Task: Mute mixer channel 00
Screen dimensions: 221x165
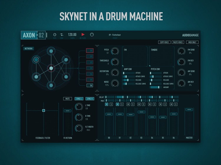Action: point(107,104)
